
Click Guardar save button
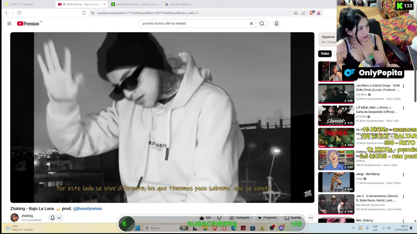[293, 218]
